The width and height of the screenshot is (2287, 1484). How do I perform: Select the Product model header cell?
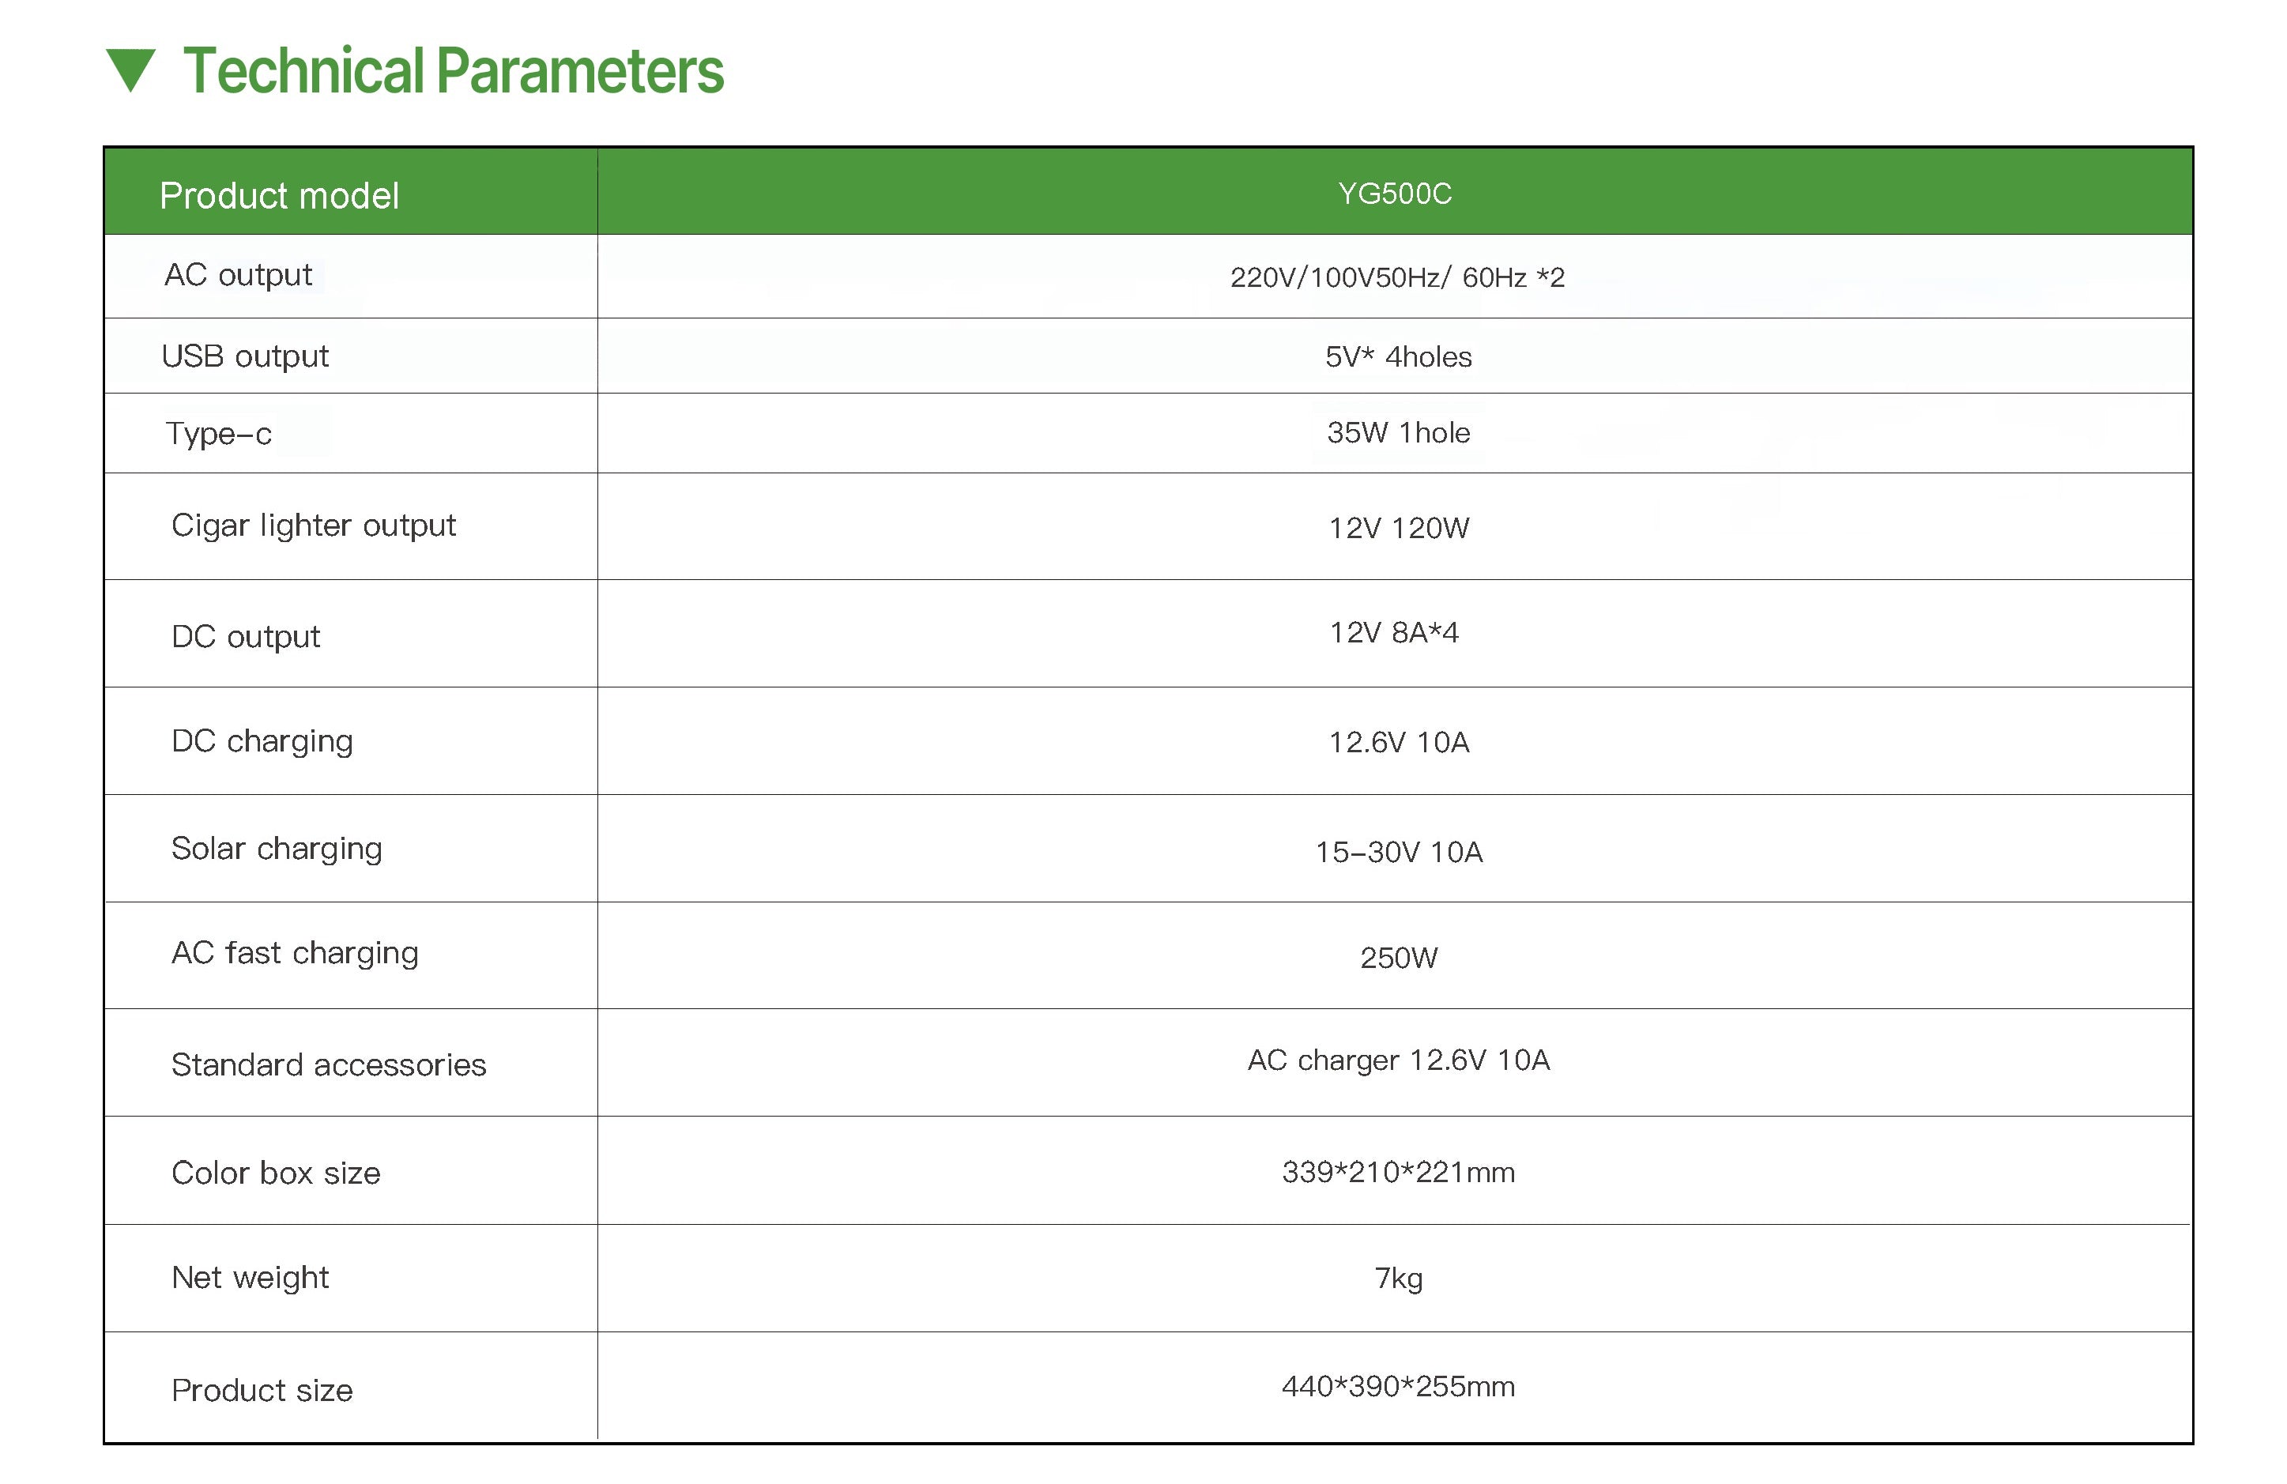coord(279,196)
